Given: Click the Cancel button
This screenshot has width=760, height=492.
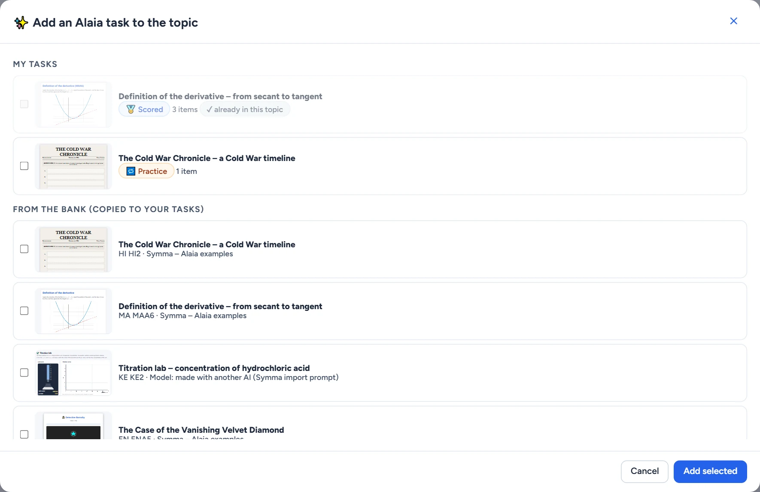Looking at the screenshot, I should point(644,471).
